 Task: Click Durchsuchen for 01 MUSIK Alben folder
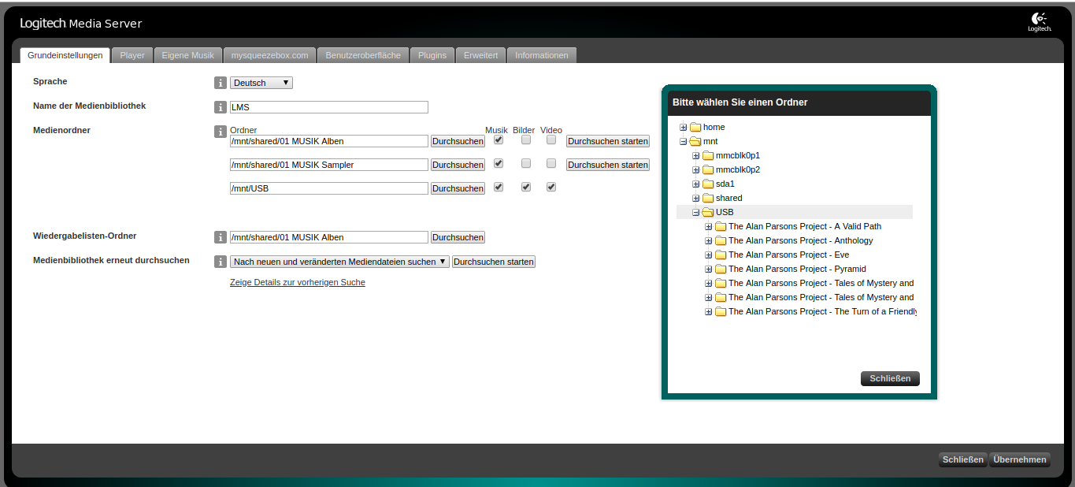click(458, 141)
